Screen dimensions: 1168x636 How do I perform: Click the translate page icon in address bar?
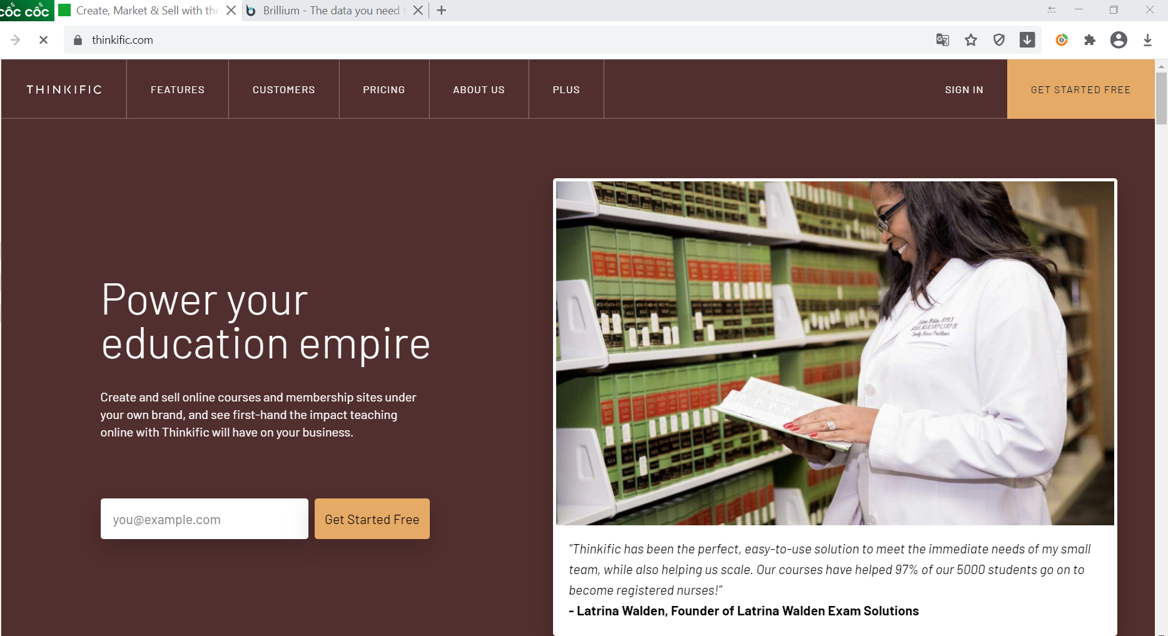[x=942, y=40]
